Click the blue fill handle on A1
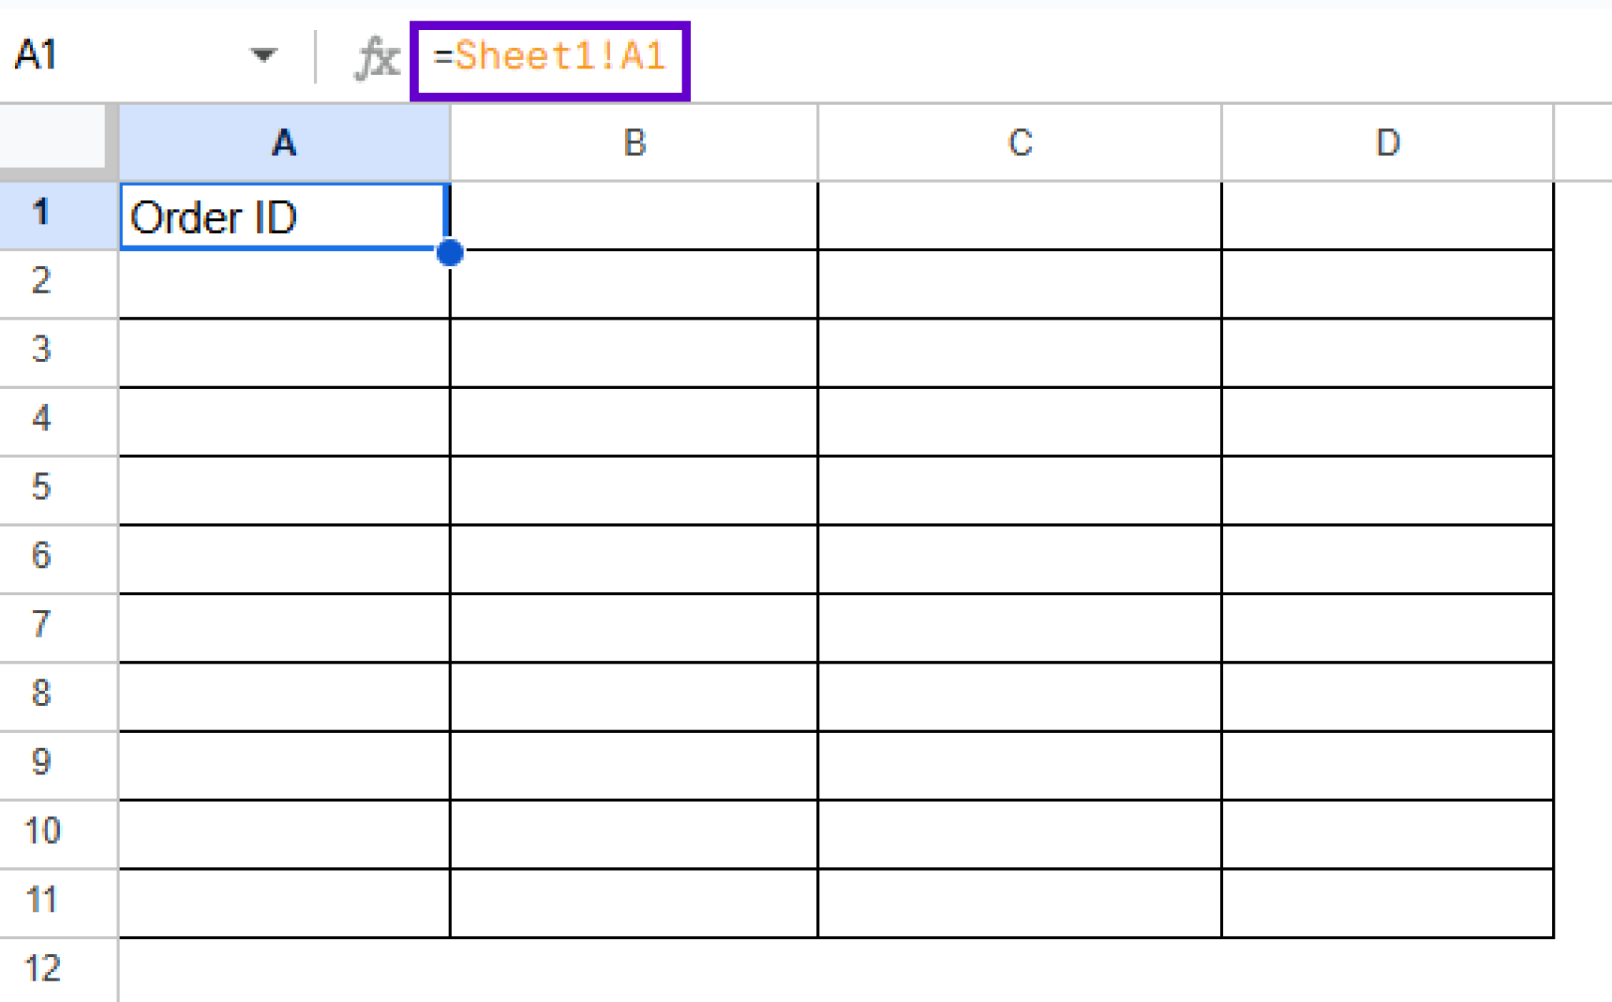Viewport: 1612px width, 1002px height. click(449, 253)
